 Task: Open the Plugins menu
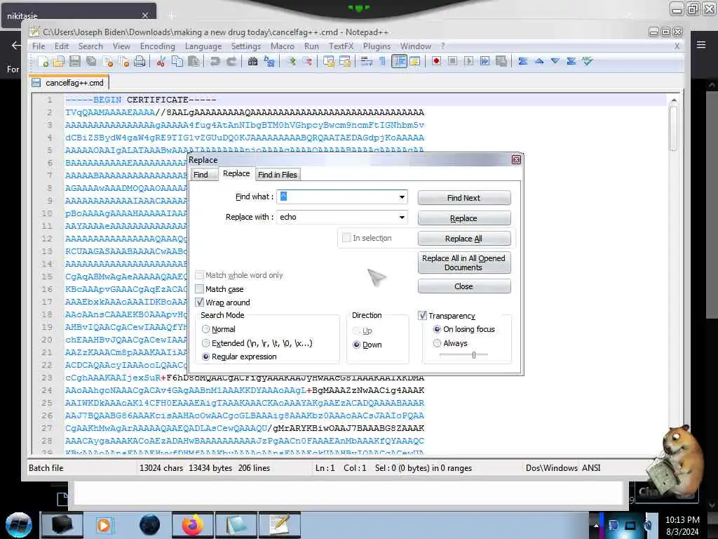pos(377,46)
